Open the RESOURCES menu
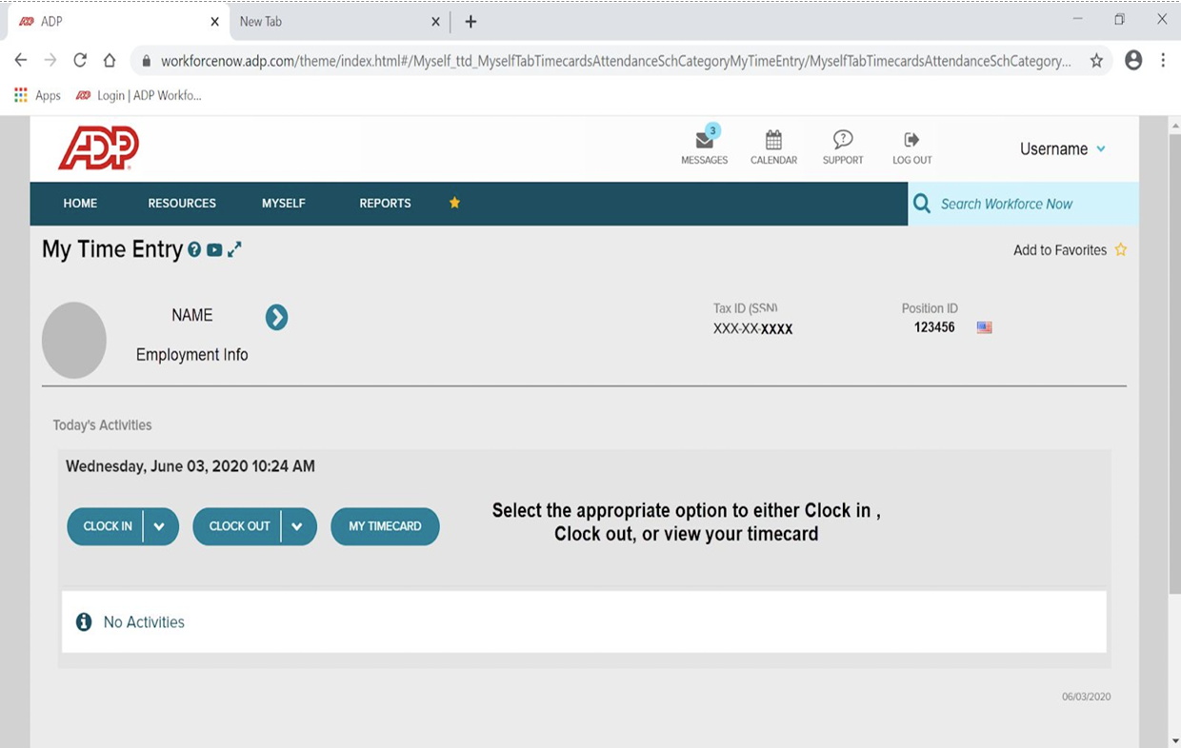Image resolution: width=1181 pixels, height=748 pixels. tap(182, 203)
